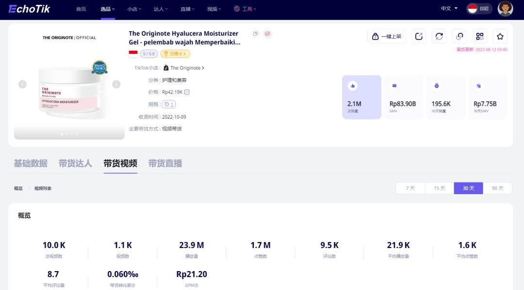Click the EchoTik logo
Screen dimensions: 524x290
coord(29,9)
